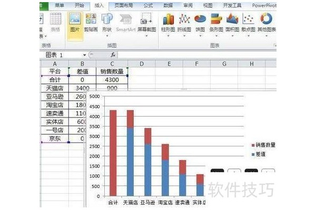This screenshot has width=316, height=210.
Task: Click the Name Box showing 图表 1
Action: tap(64, 55)
